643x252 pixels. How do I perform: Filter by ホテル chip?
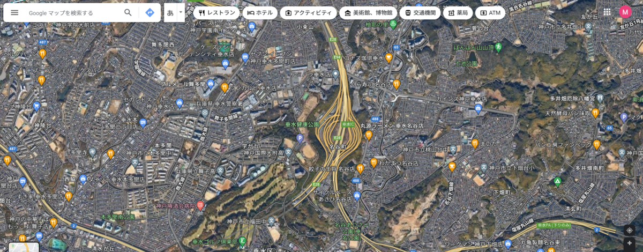click(260, 12)
